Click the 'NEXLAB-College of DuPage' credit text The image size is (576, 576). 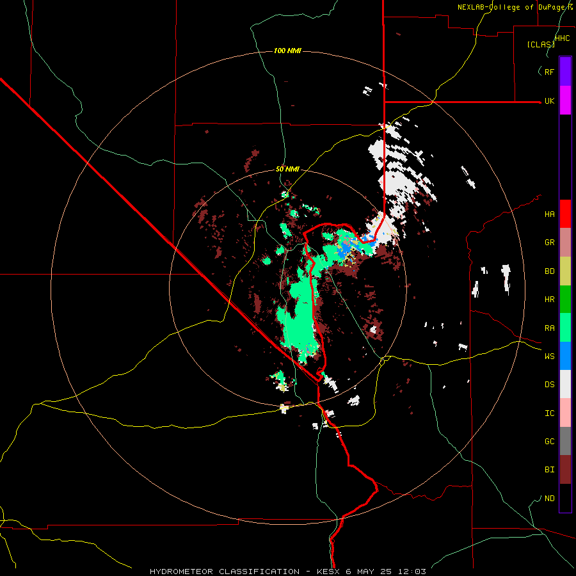513,7
